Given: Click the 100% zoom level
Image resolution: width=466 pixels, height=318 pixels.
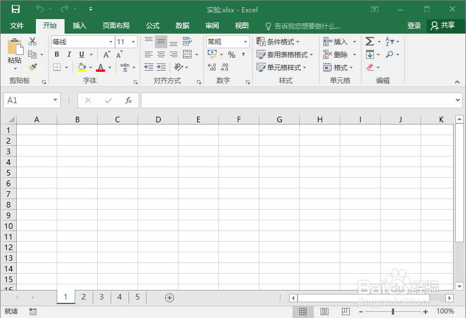Looking at the screenshot, I should tap(445, 311).
